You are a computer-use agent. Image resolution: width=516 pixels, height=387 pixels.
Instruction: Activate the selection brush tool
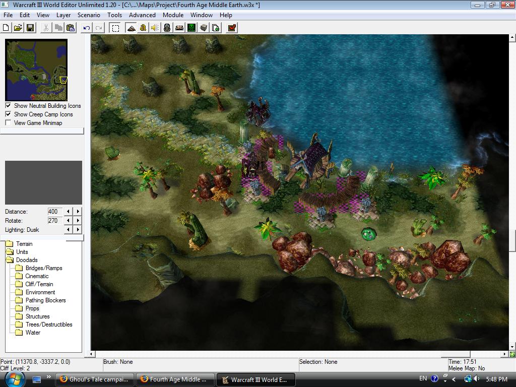[x=115, y=28]
